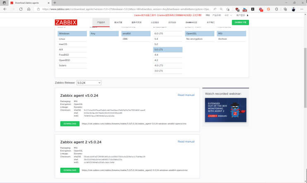The height and width of the screenshot is (183, 307).
Task: Close the Download Zabbix agents tab
Action: pos(48,3)
